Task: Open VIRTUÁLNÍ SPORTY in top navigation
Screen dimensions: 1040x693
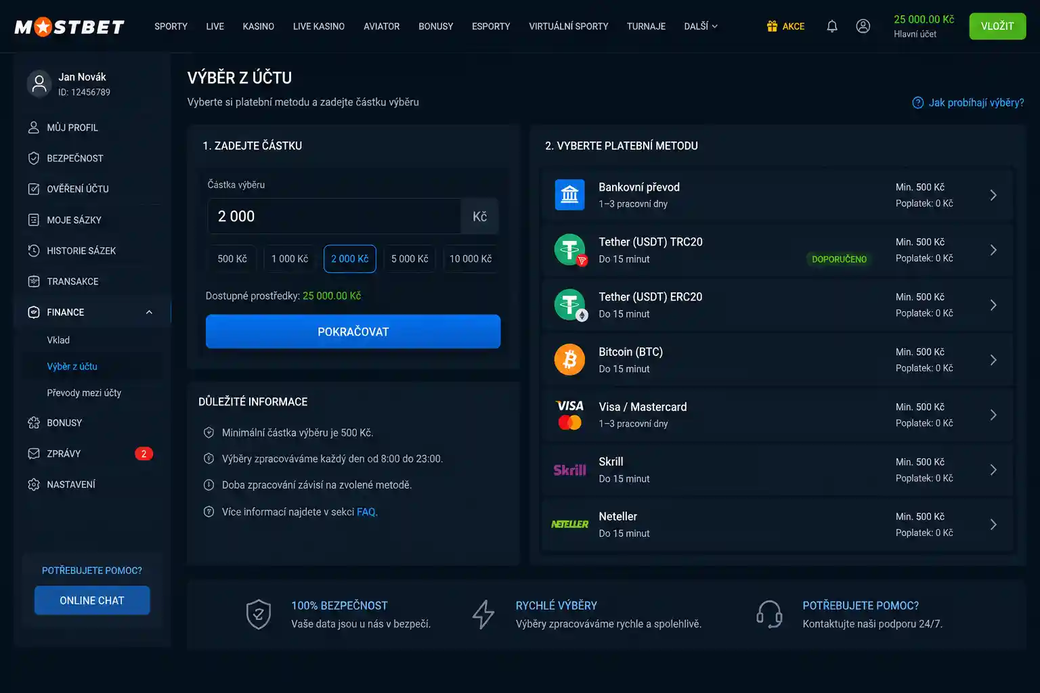Action: click(568, 26)
